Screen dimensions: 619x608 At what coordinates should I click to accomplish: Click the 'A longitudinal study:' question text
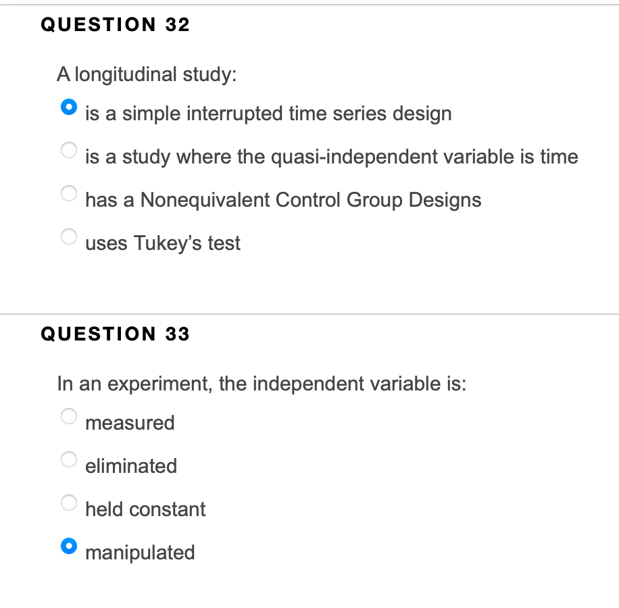tap(147, 75)
